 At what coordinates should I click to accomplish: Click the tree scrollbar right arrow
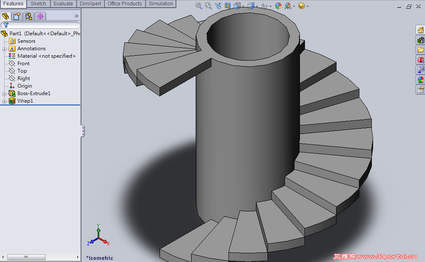pyautogui.click(x=78, y=257)
